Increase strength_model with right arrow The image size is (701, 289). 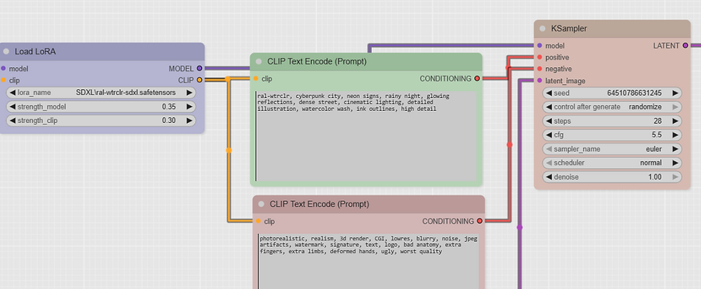190,107
